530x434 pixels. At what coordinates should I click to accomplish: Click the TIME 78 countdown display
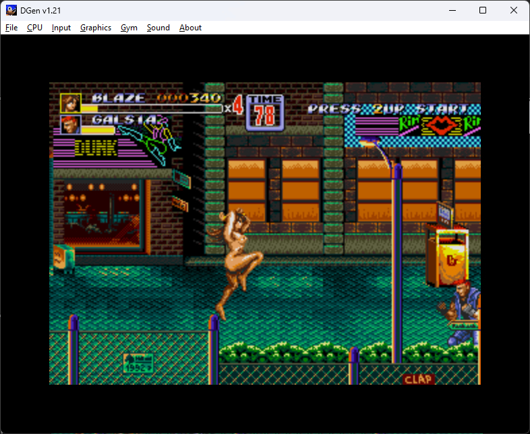pos(264,112)
